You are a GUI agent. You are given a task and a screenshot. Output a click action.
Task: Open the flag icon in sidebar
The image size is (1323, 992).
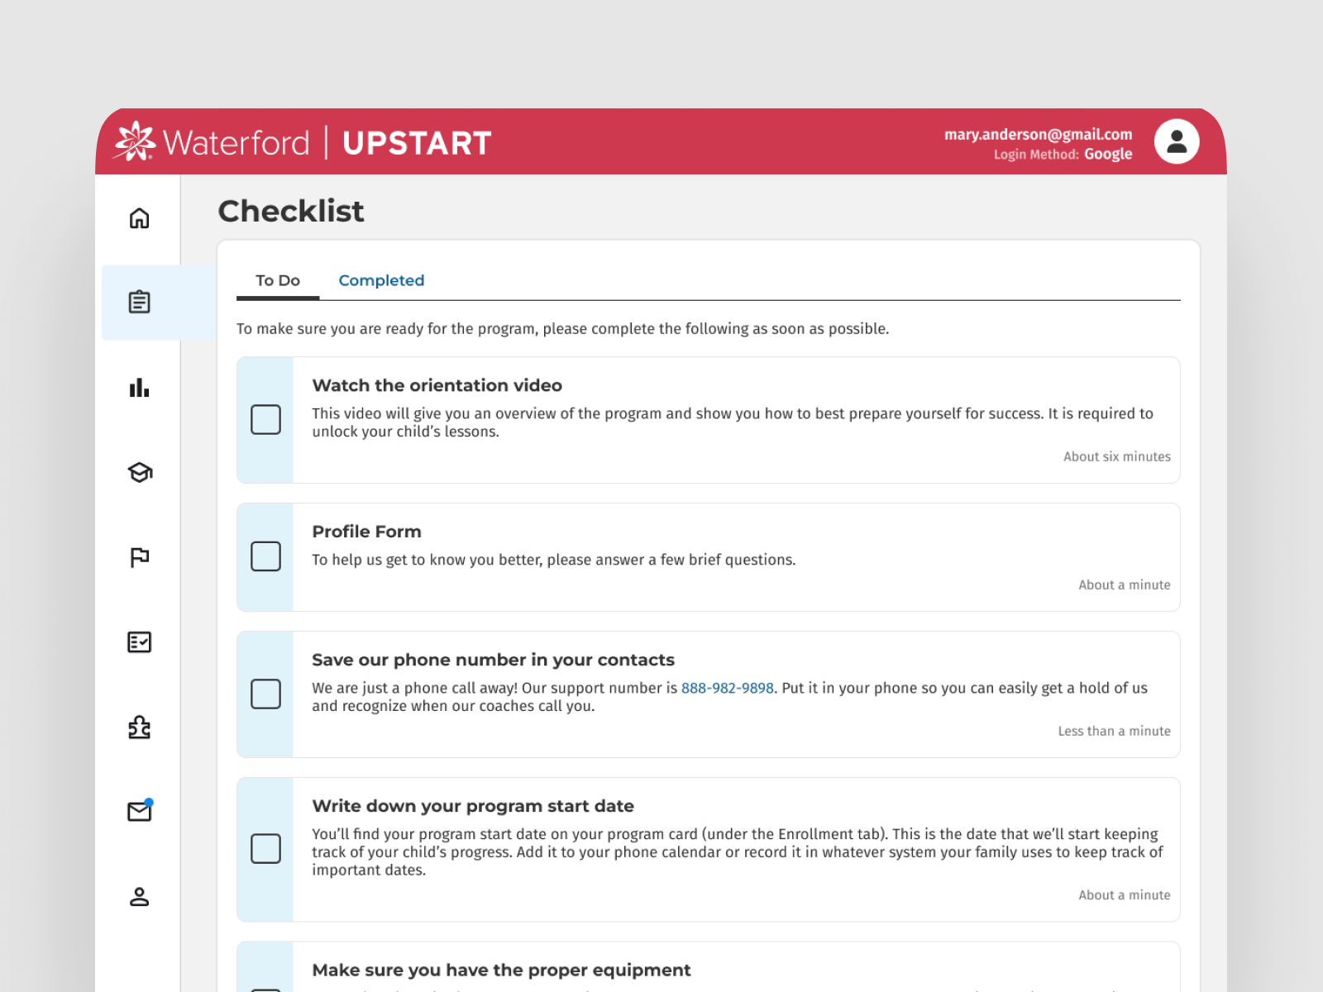pos(139,557)
